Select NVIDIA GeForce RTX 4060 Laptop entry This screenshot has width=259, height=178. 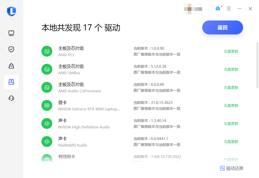point(89,109)
